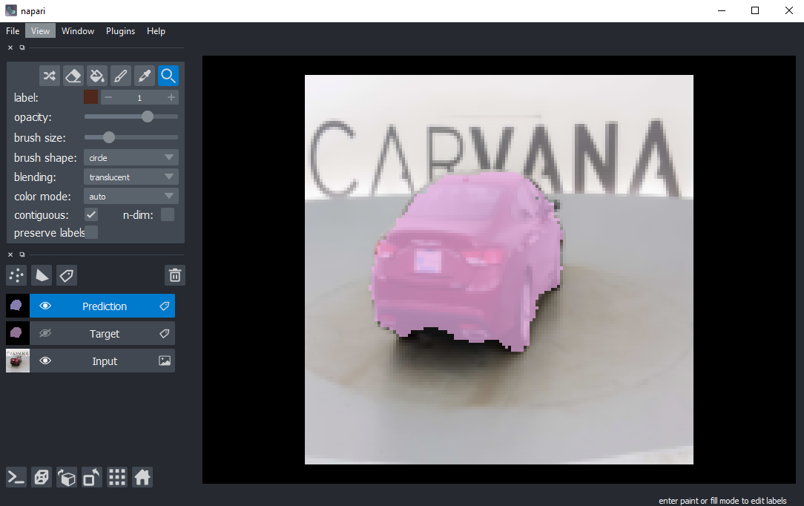Open the View menu
This screenshot has height=506, width=804.
pyautogui.click(x=40, y=30)
